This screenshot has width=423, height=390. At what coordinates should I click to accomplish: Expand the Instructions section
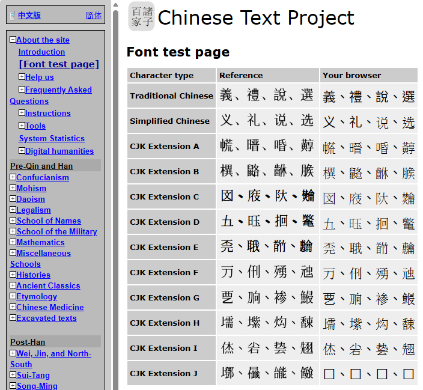click(22, 112)
